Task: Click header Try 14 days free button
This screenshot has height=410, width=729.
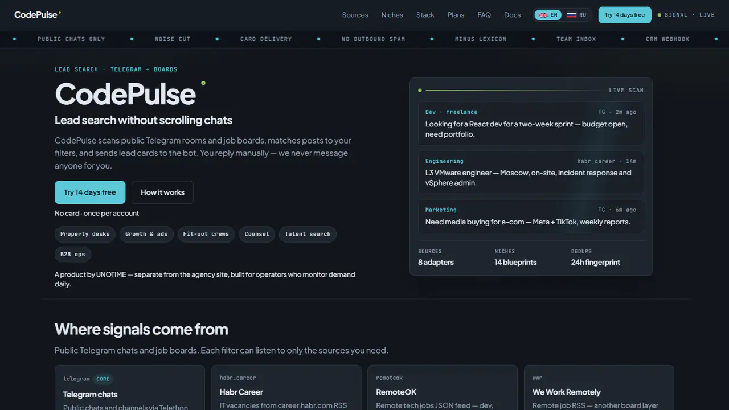Action: (x=624, y=15)
